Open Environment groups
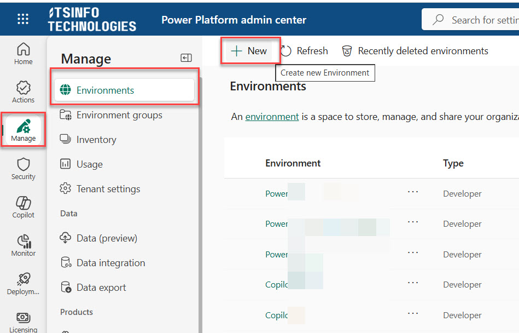The width and height of the screenshot is (519, 333). click(111, 115)
